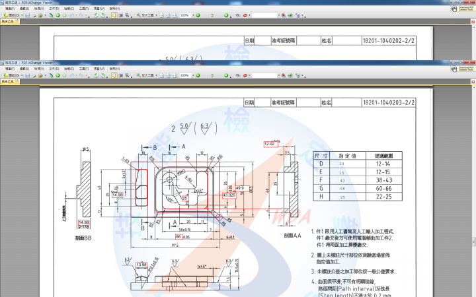This screenshot has height=297, width=476.
Task: Click Find Next icon in back window
Action: [x=290, y=15]
